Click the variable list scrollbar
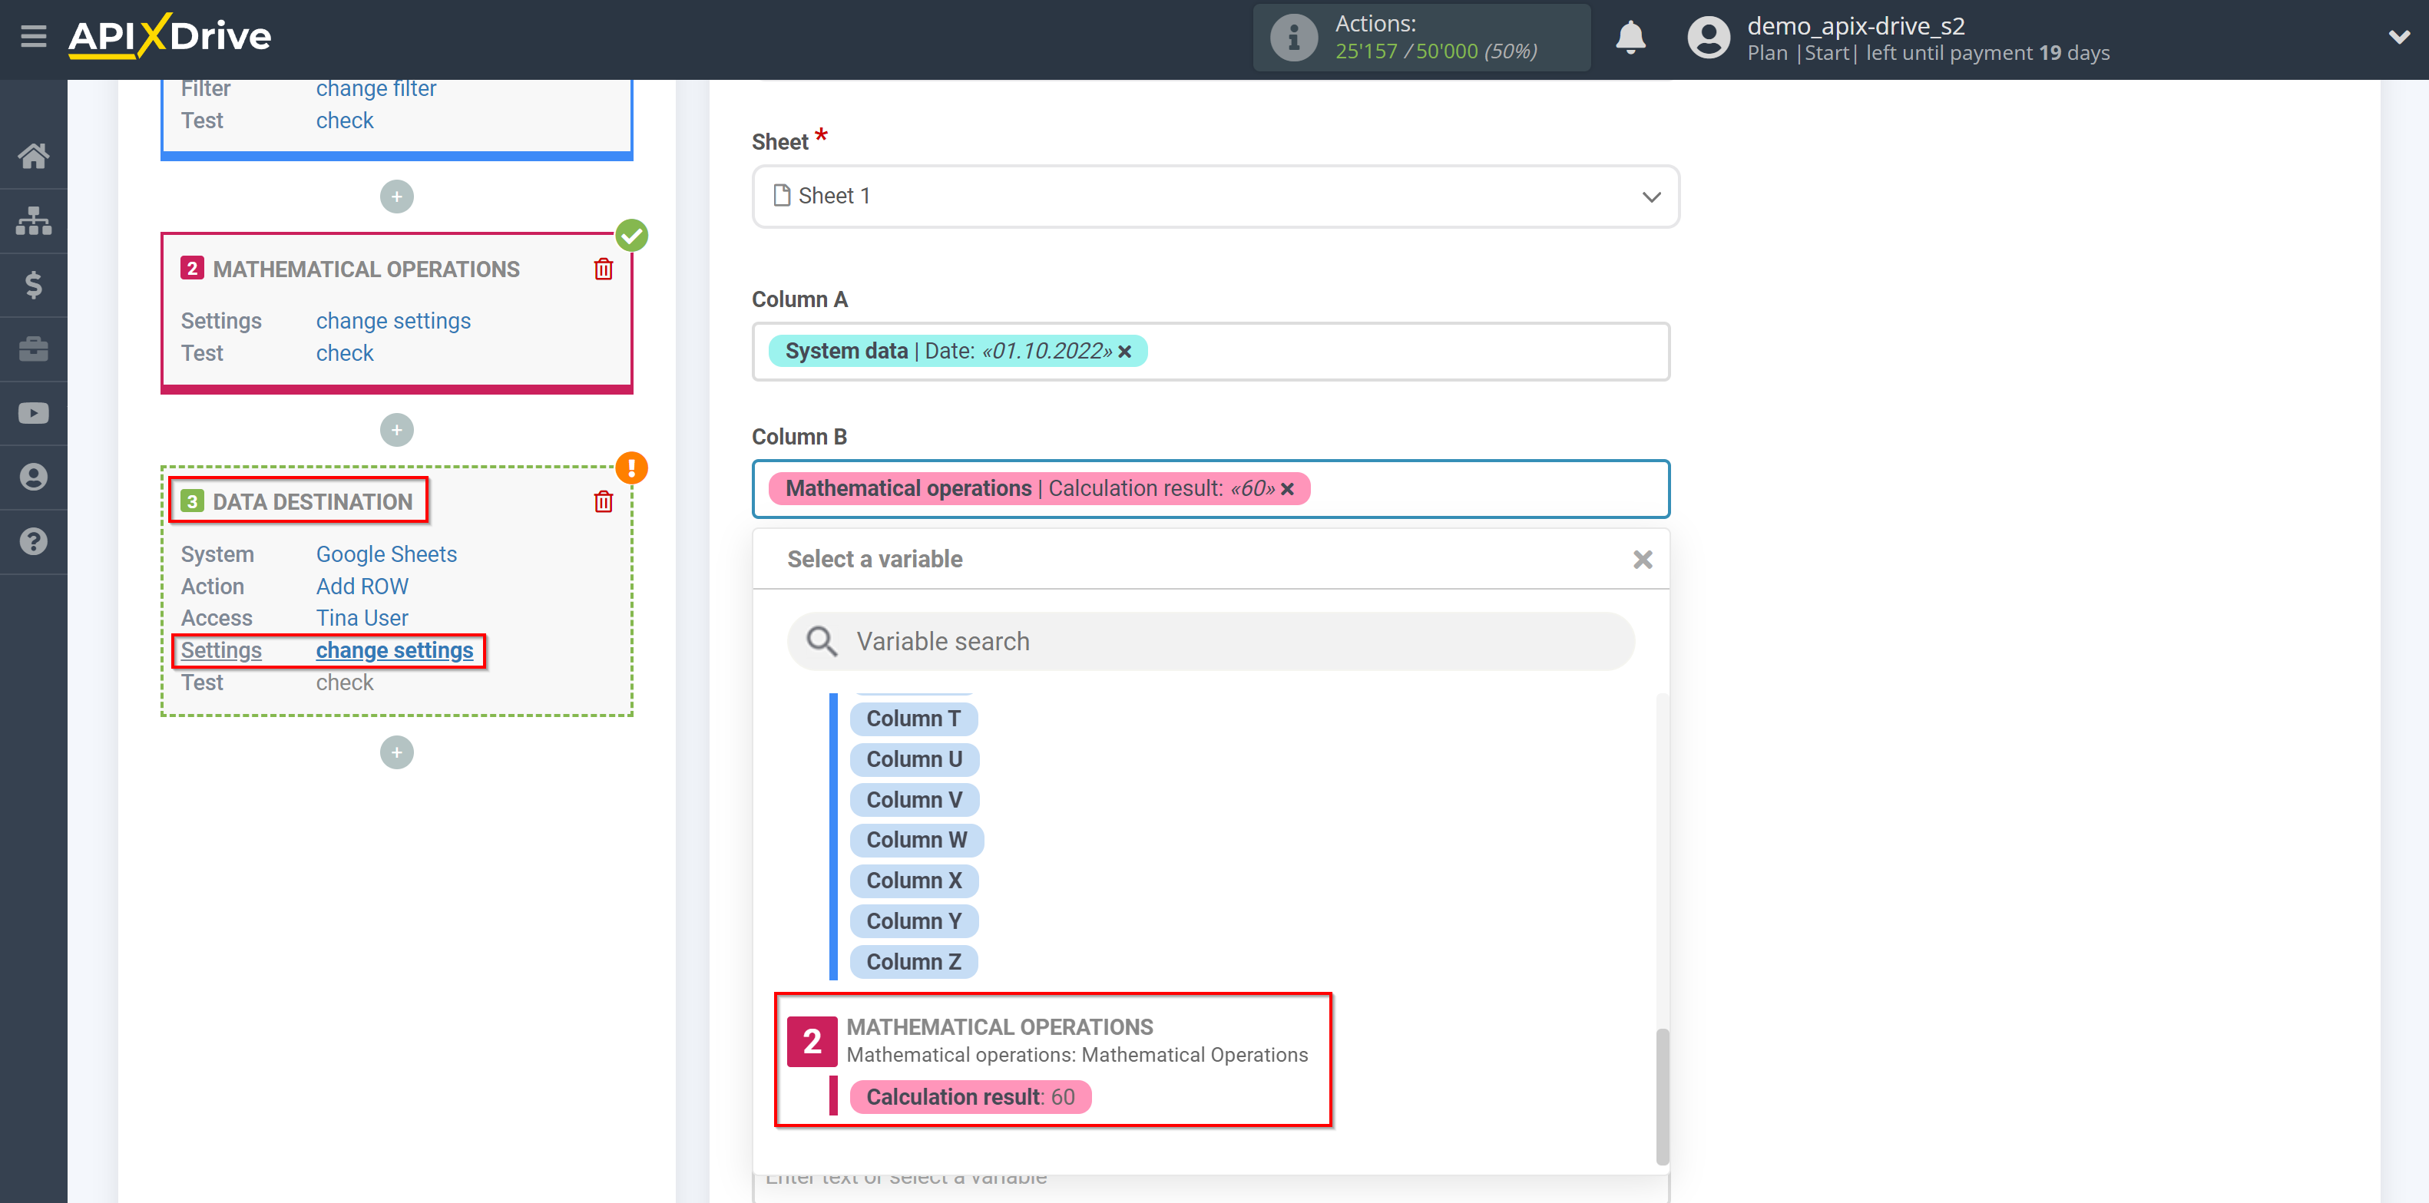 1663,1096
